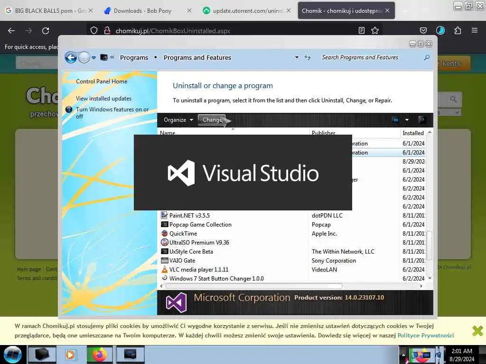Open the Pocket save icon

coord(423,30)
